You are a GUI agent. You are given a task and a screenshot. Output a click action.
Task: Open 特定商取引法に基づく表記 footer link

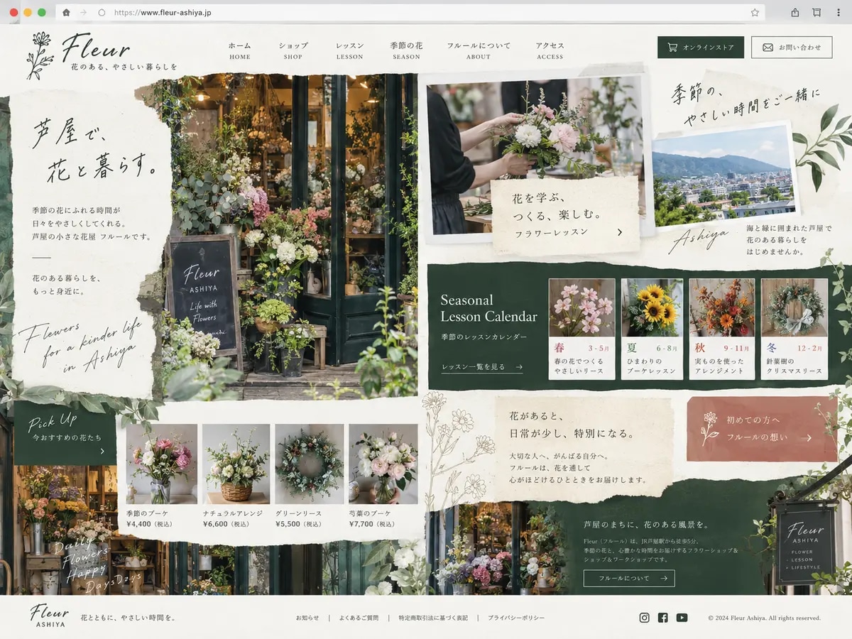[x=433, y=618]
